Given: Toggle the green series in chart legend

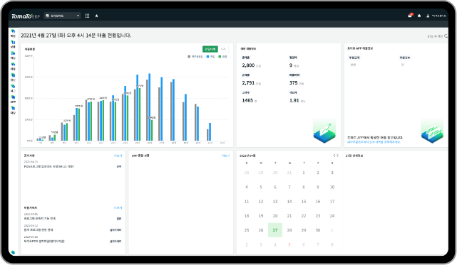Looking at the screenshot, I should 222,57.
